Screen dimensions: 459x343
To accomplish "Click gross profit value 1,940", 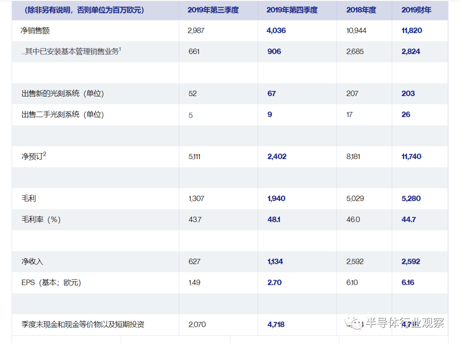I will point(276,198).
